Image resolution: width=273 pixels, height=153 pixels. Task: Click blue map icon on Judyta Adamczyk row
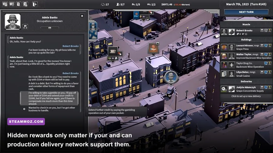coord(266,87)
